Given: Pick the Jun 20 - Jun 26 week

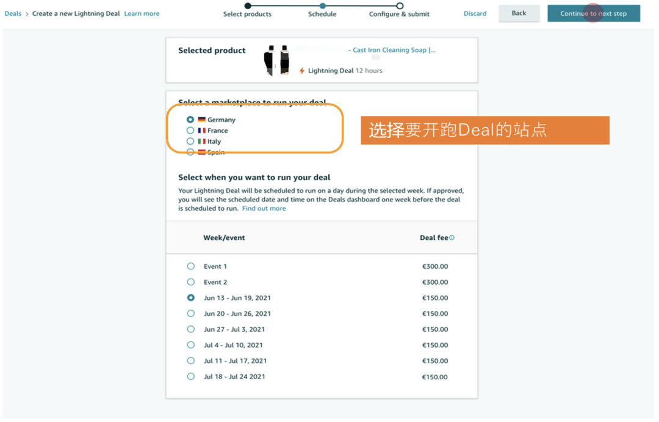Looking at the screenshot, I should pyautogui.click(x=191, y=314).
